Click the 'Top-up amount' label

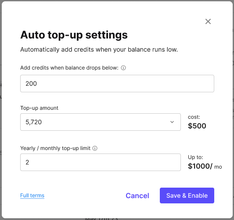coord(39,108)
